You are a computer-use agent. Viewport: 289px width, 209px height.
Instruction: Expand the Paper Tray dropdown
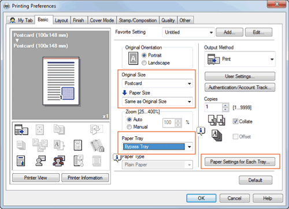(x=157, y=147)
